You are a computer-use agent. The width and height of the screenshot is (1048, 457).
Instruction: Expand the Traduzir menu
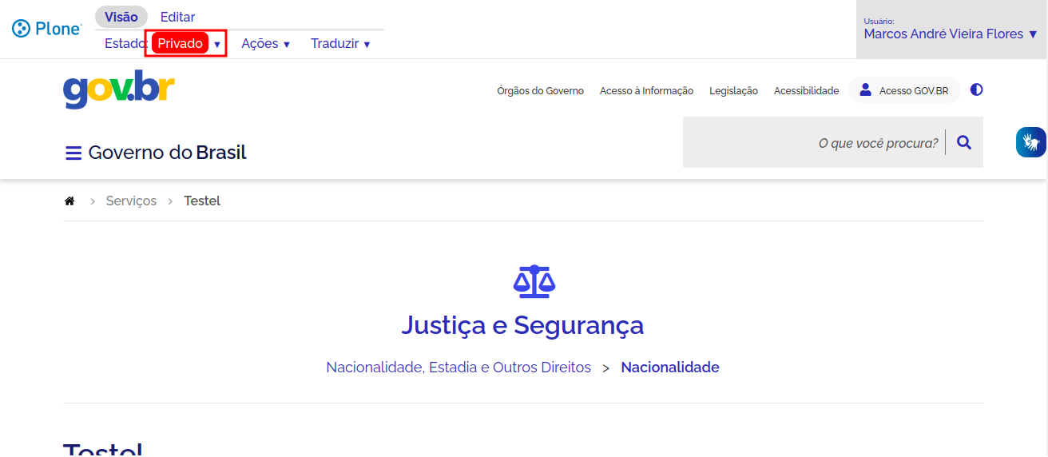[341, 43]
